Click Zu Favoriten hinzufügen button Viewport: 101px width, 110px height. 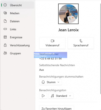(x=57, y=108)
